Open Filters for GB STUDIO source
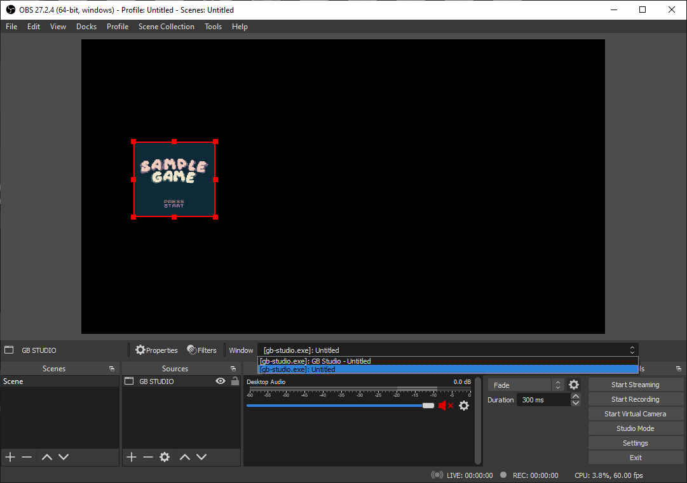Image resolution: width=687 pixels, height=483 pixels. [x=202, y=350]
